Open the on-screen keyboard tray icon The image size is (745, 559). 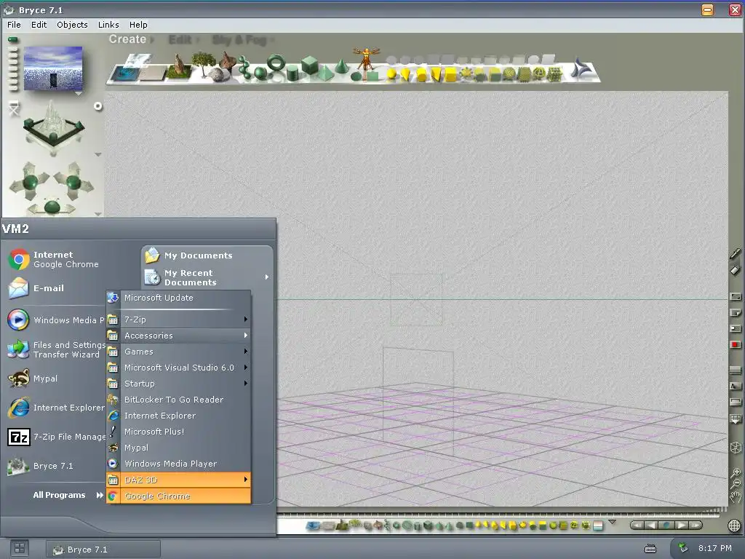(650, 549)
